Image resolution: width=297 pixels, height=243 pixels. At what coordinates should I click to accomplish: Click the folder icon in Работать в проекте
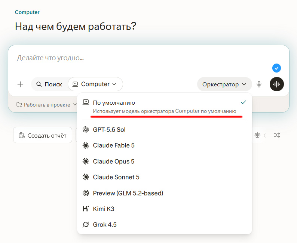click(x=19, y=104)
